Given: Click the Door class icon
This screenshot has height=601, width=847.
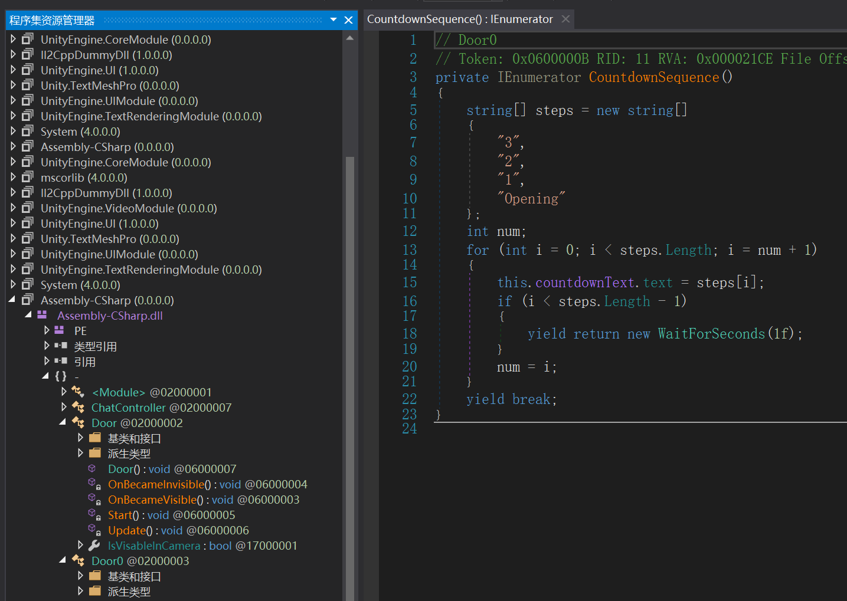Looking at the screenshot, I should [x=78, y=423].
